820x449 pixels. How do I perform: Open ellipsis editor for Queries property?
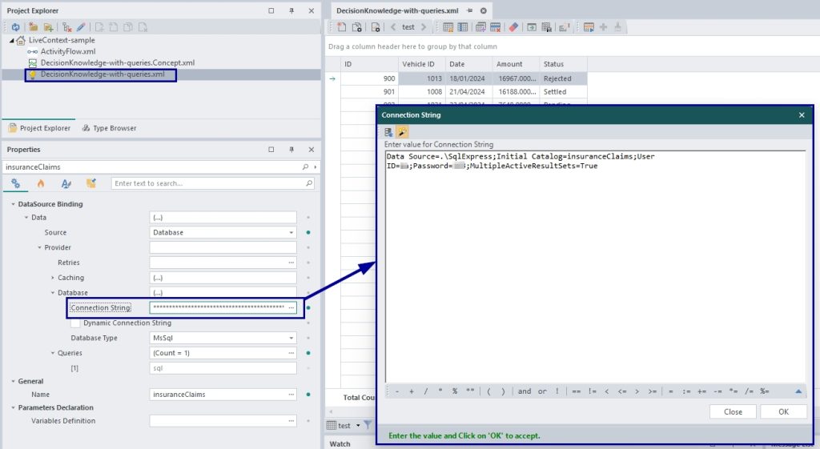(x=291, y=353)
